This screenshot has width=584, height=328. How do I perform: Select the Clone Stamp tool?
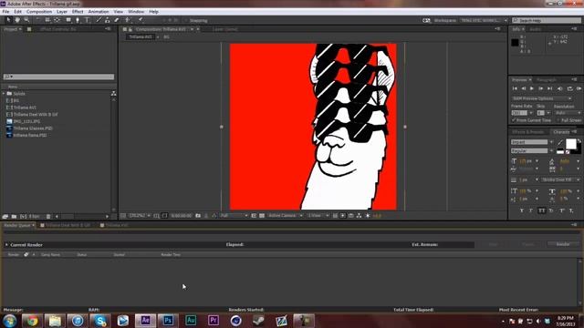click(x=108, y=20)
